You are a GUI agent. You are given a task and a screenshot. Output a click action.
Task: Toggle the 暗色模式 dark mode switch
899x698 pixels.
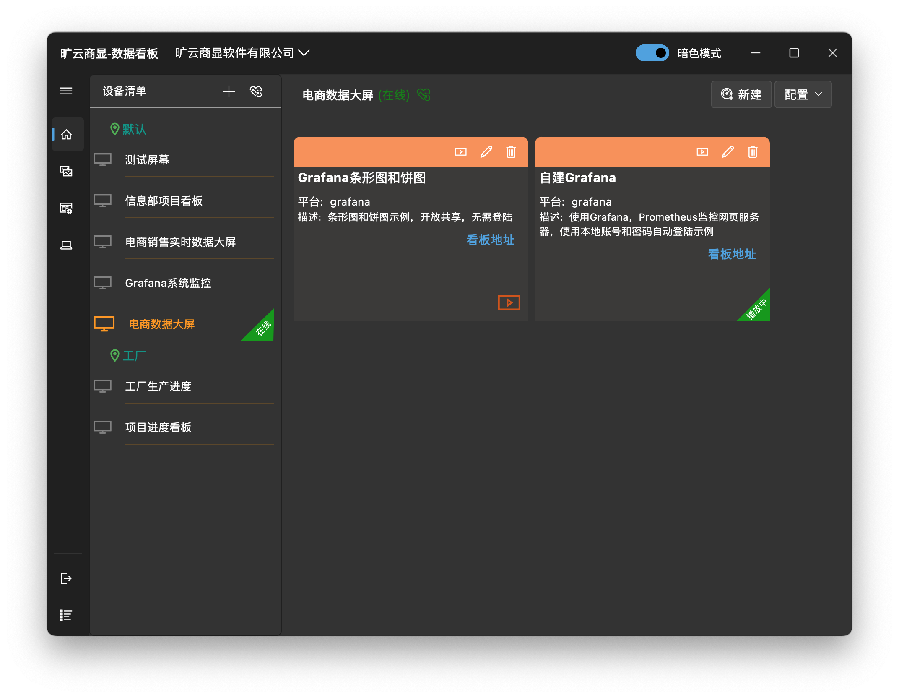pyautogui.click(x=652, y=53)
